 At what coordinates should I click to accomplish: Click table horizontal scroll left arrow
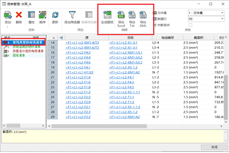click(x=49, y=126)
